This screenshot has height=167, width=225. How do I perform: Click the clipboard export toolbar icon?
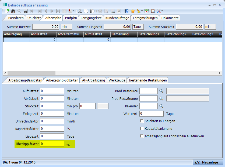pos(153,11)
